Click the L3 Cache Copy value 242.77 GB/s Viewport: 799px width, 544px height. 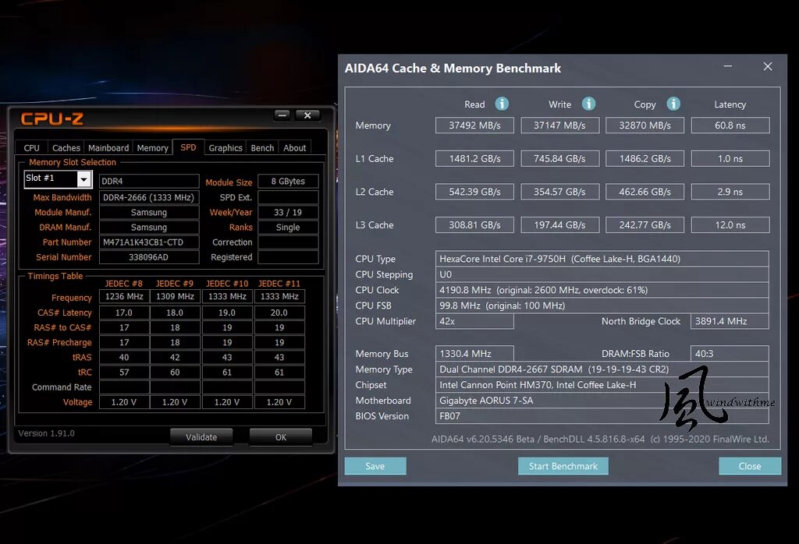[645, 225]
